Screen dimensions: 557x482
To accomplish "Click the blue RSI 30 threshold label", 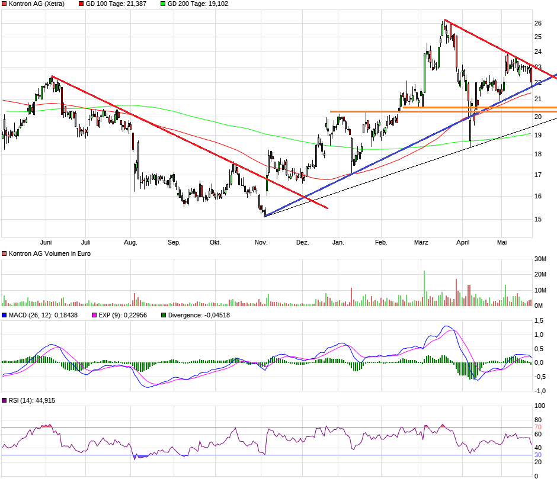I will tap(538, 455).
